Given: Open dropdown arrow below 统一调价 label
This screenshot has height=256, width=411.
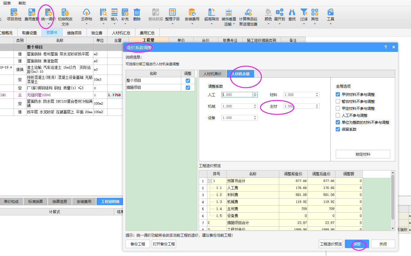Looking at the screenshot, I should [48, 24].
